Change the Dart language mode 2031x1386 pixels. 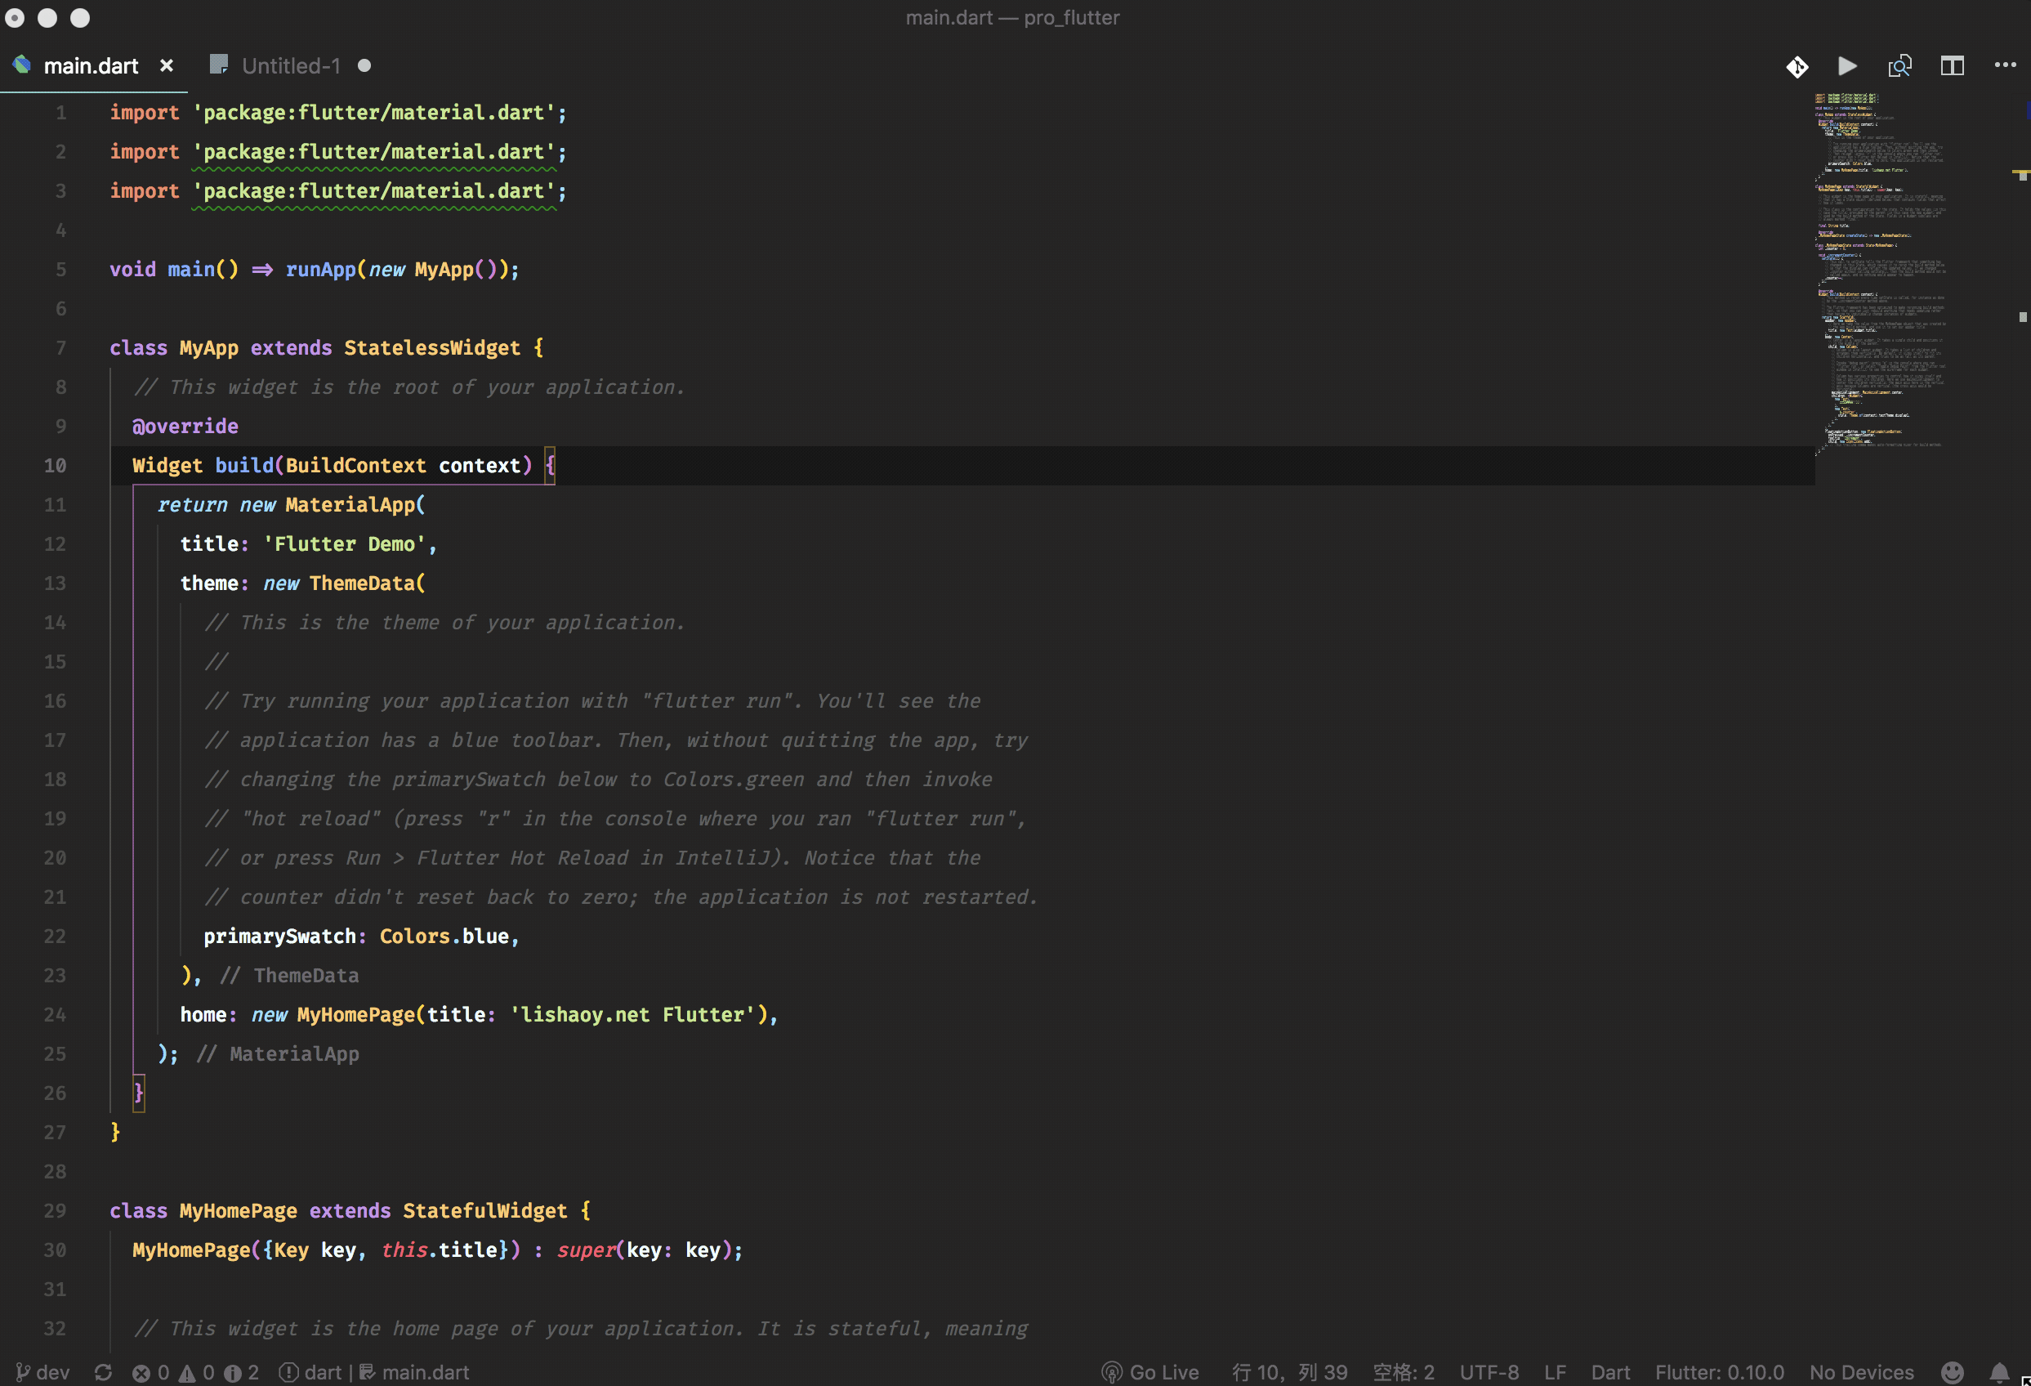pos(1609,1372)
